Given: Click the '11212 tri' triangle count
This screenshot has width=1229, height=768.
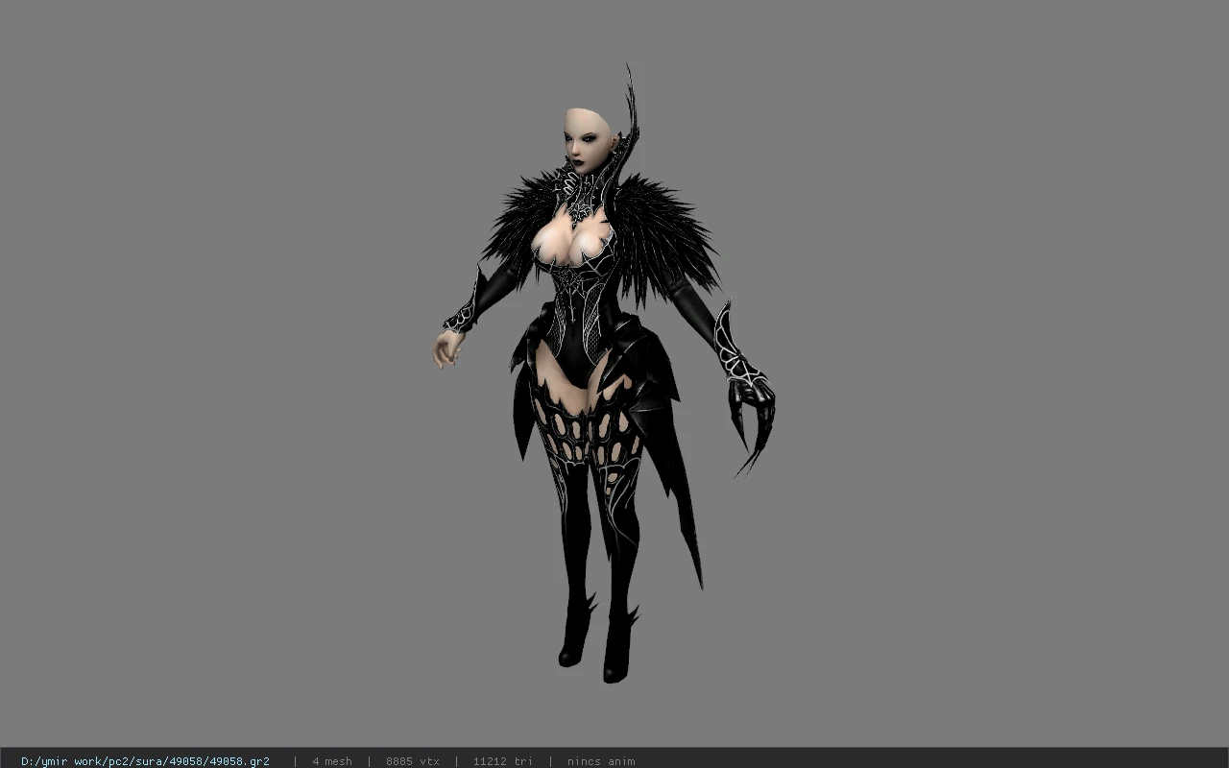Looking at the screenshot, I should coord(502,761).
